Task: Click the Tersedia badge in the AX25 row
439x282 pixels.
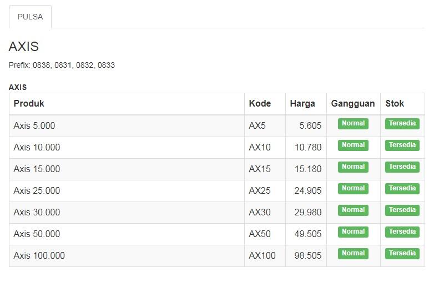Action: (402, 189)
